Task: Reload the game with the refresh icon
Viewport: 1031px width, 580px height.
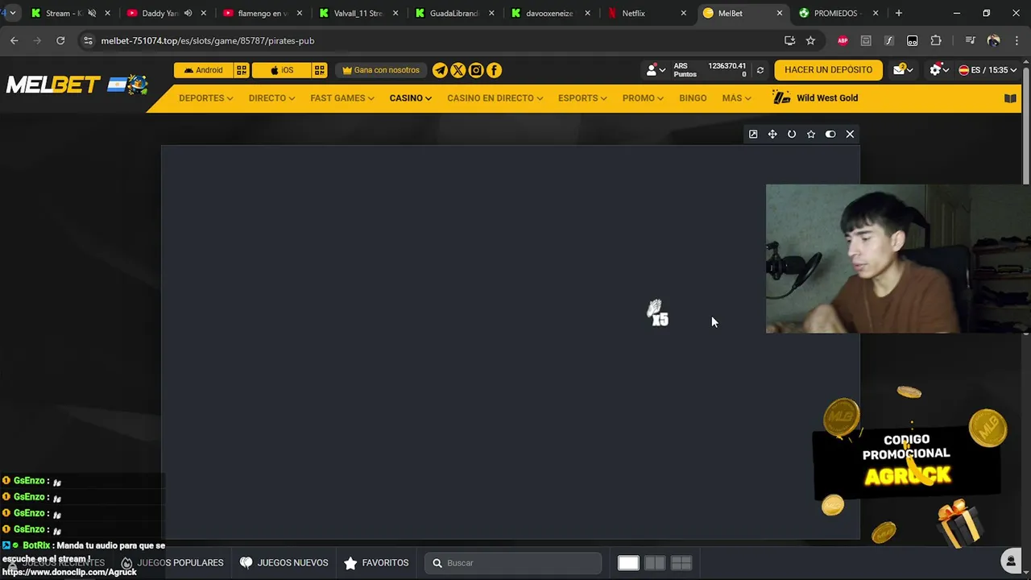Action: (x=792, y=135)
